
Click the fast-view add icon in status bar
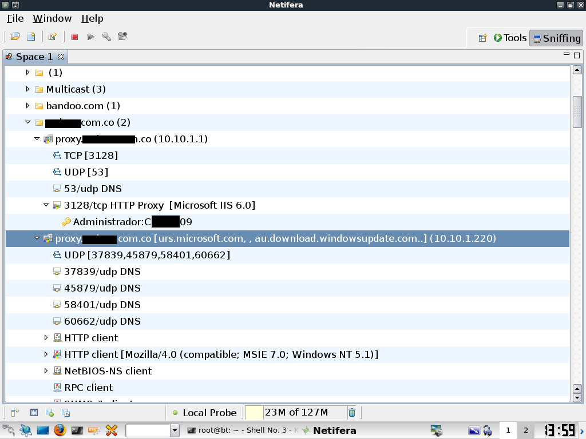click(x=15, y=413)
